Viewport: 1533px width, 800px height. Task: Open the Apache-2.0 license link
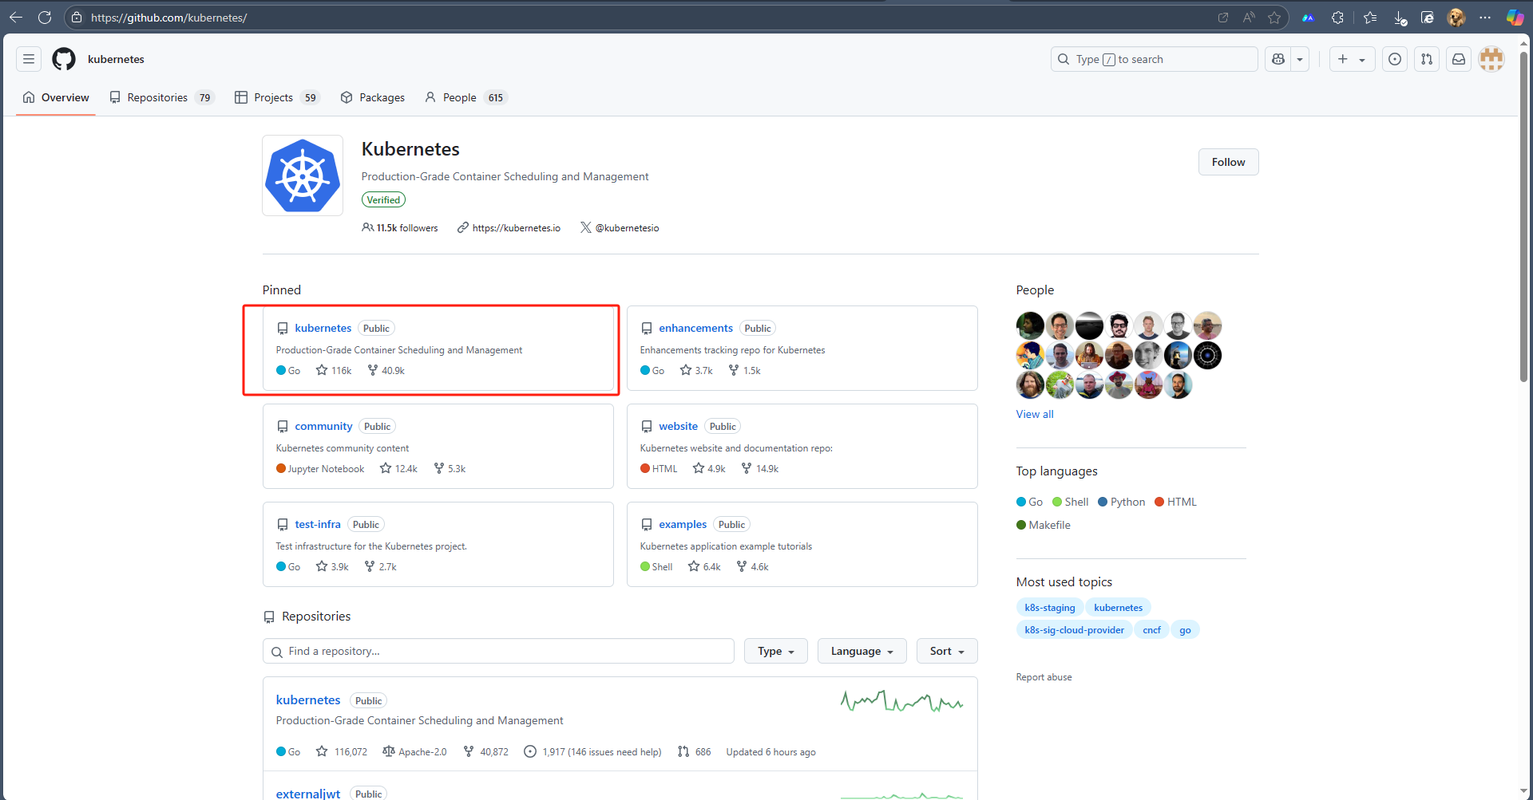tap(415, 752)
